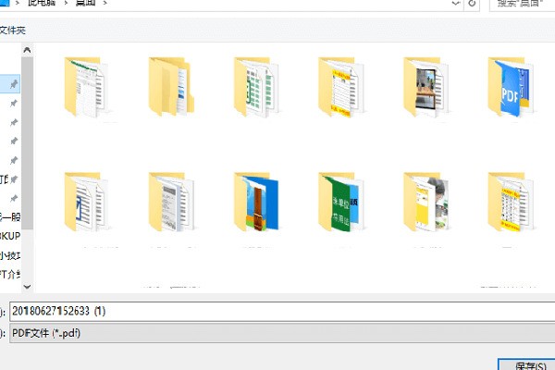Open the last folder in the second row
Image resolution: width=555 pixels, height=370 pixels.
[512, 202]
